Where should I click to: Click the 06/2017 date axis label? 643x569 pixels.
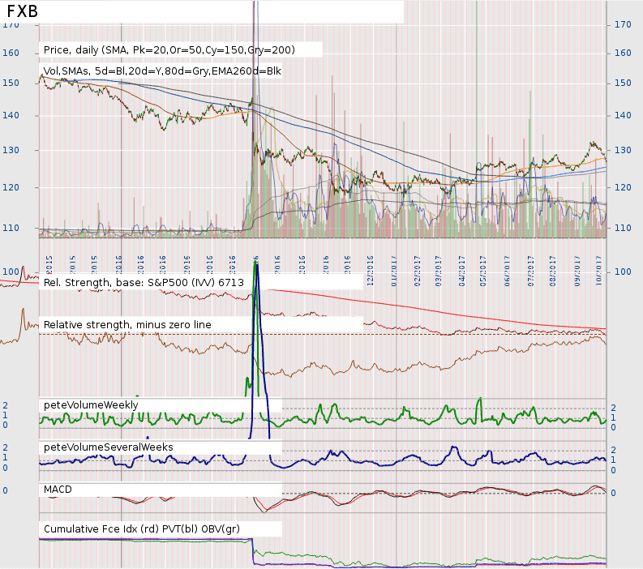click(507, 271)
